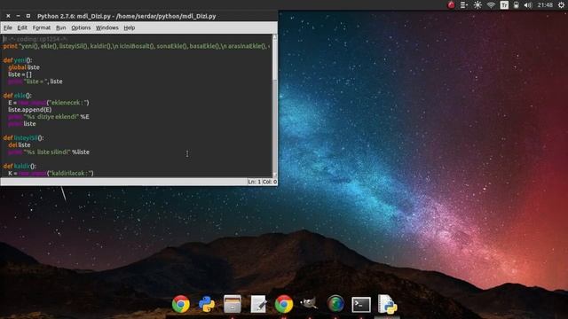Click the 'def kaldir():' line

(20, 166)
